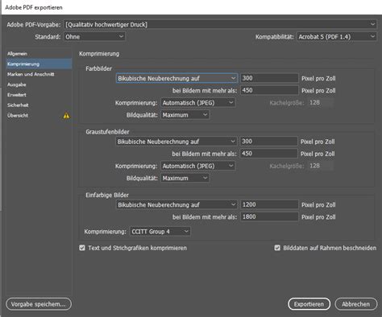Open Farbbilder Bikubische Neuberechnung dropdown
Screen dimensions: 382x317
click(x=176, y=78)
